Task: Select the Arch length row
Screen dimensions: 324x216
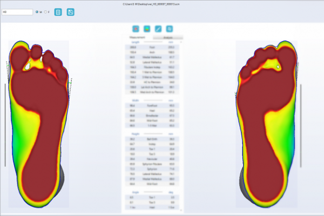Action: pos(152,52)
